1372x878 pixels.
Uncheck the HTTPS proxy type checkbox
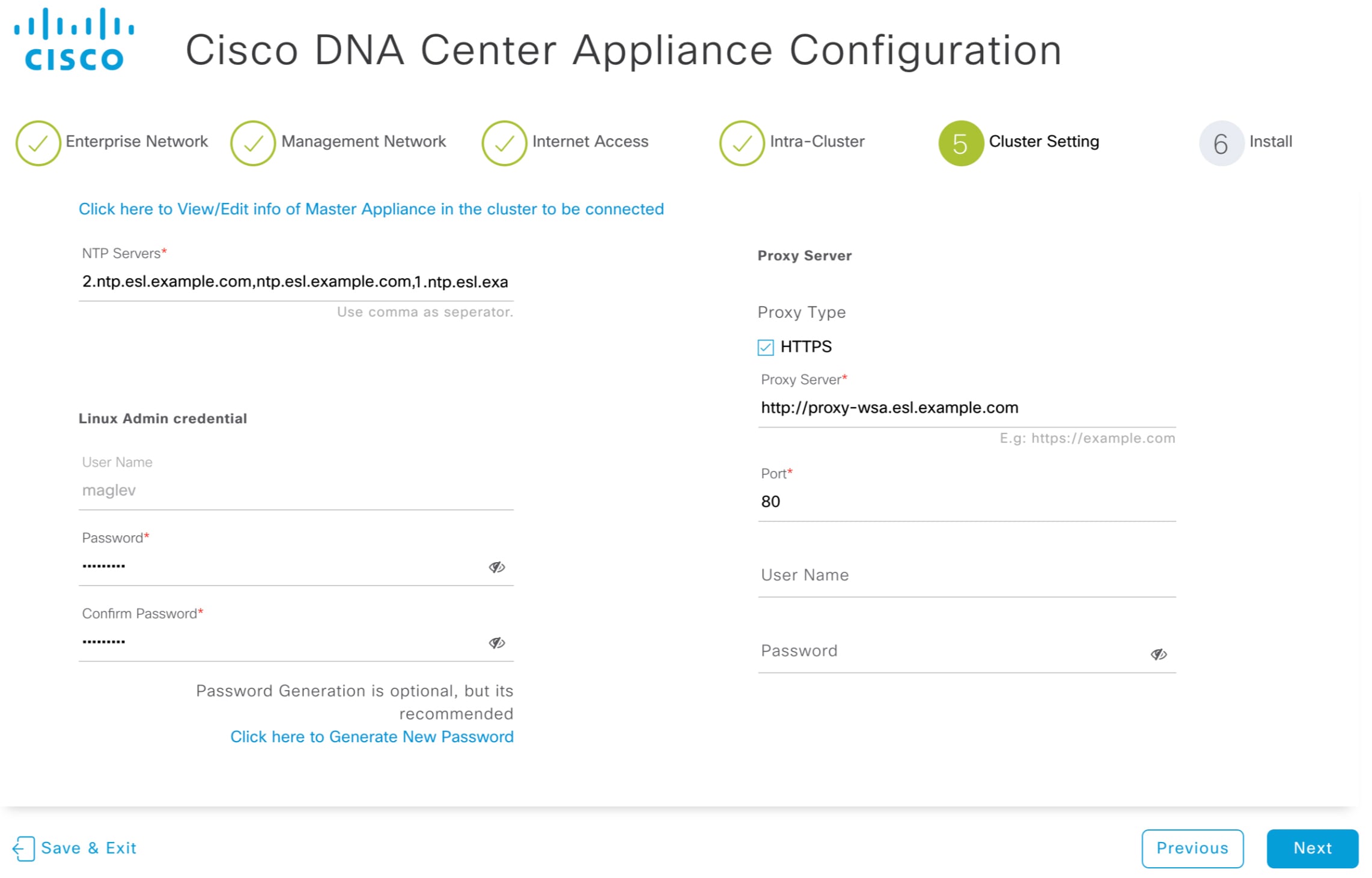[765, 347]
